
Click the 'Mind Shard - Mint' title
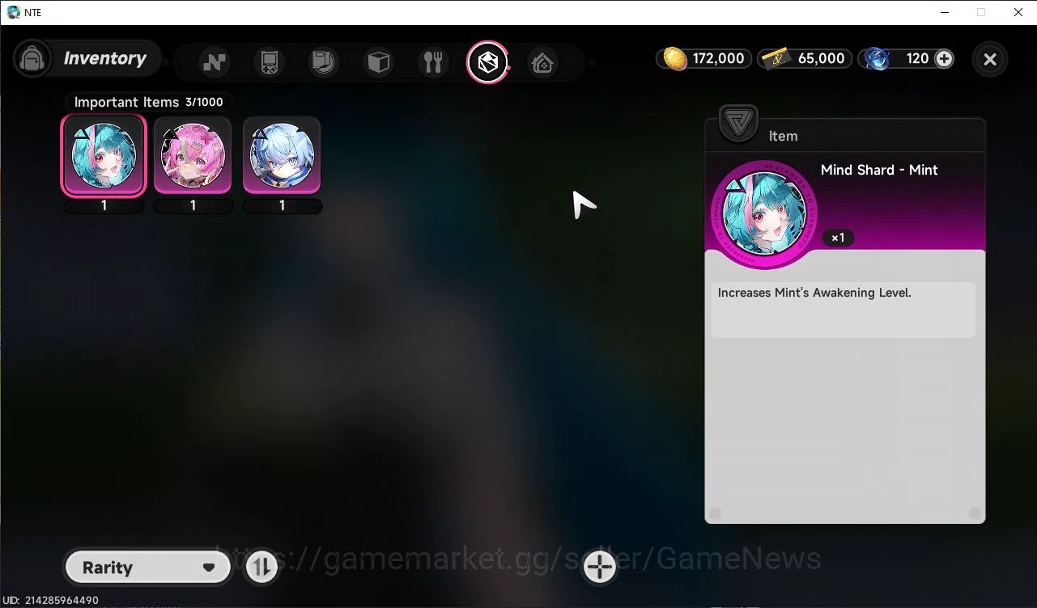[x=879, y=170]
